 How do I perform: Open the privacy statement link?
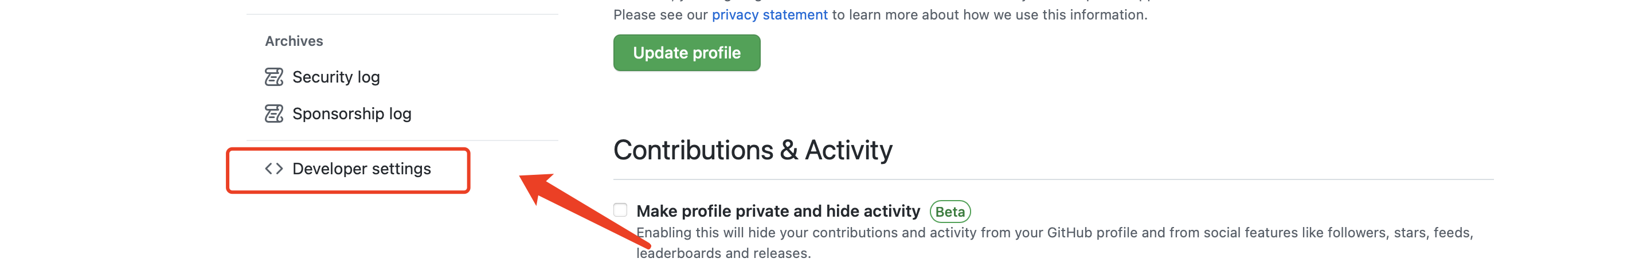click(x=769, y=15)
